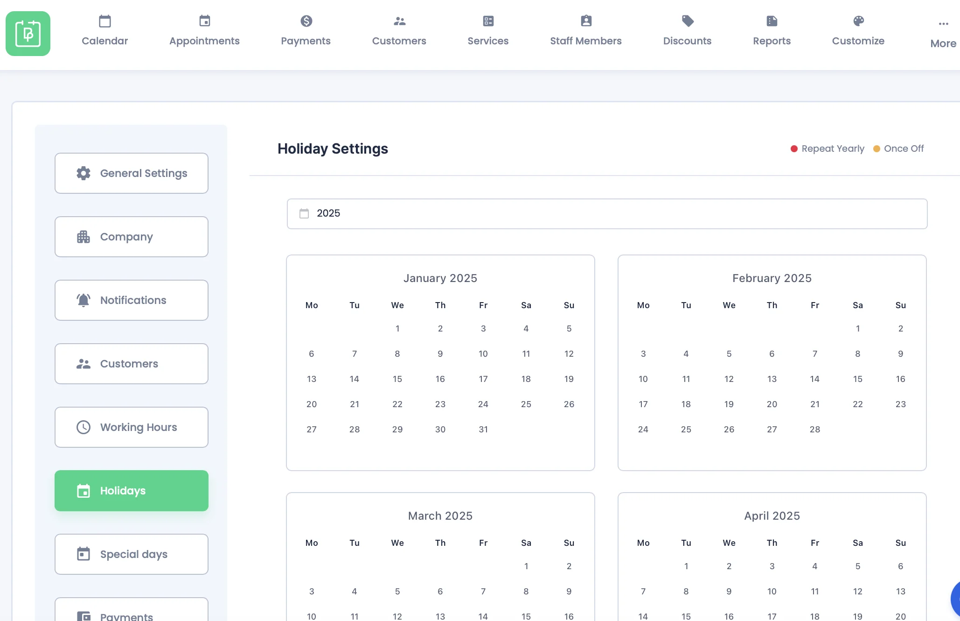The image size is (960, 621).
Task: Click the green booking app logo
Action: click(28, 34)
